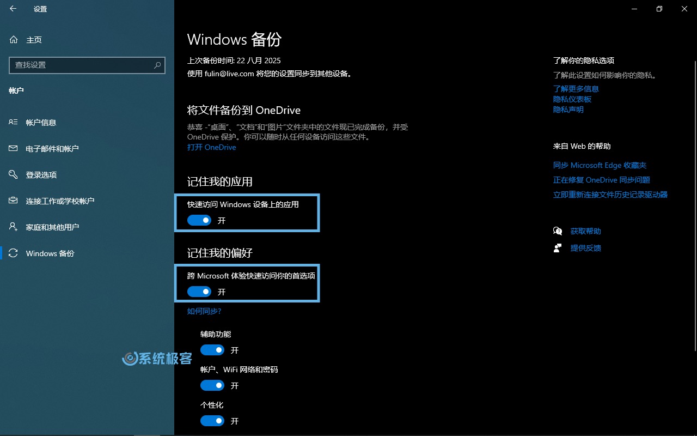Click the 来自 Web 的帮助 heading
This screenshot has height=436, width=697.
pos(582,146)
